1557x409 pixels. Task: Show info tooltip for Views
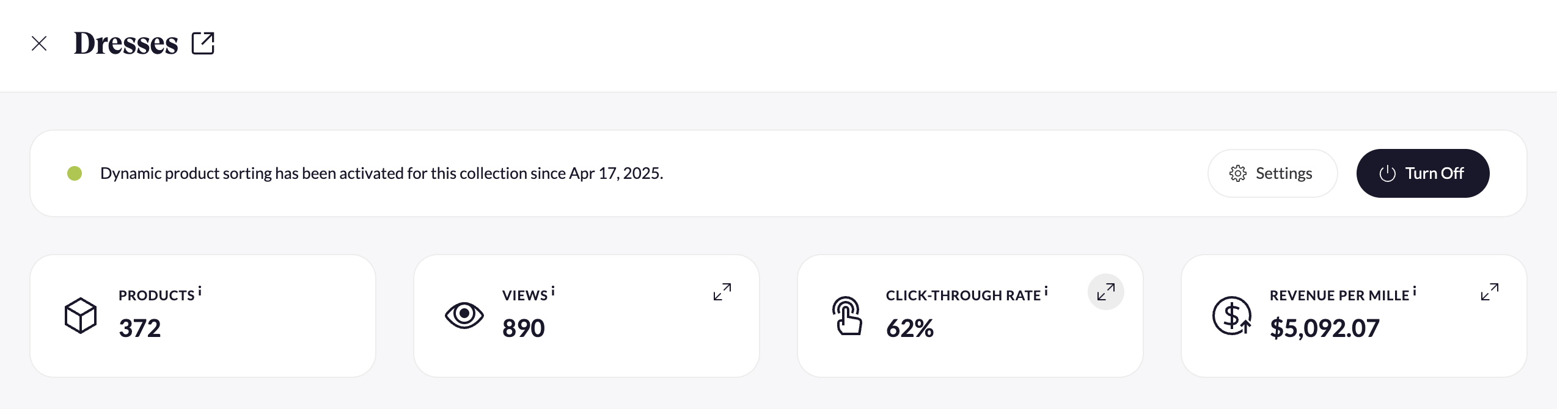point(553,292)
